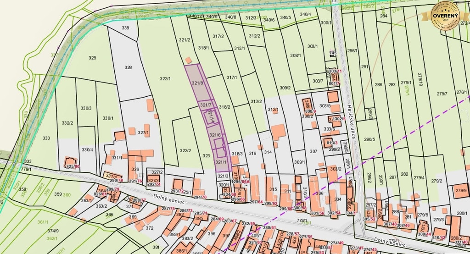
Task: Select parcel labeled 279/10
Action: coord(420,79)
